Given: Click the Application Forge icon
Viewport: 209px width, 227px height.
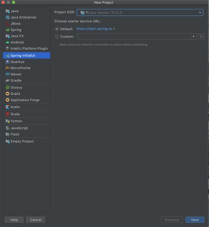Looking at the screenshot, I should (x=7, y=100).
